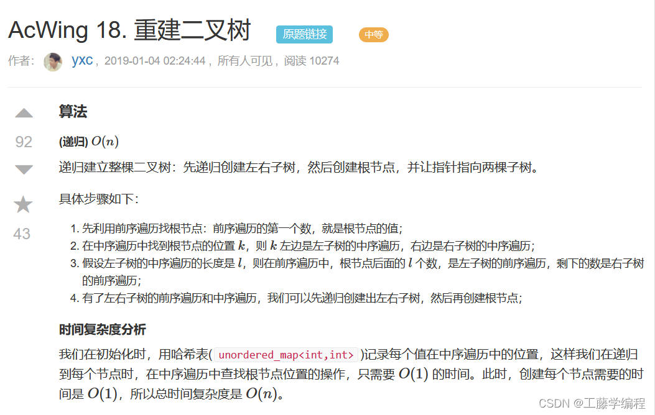Toggle the upvote on this post
The height and width of the screenshot is (415, 655).
23,113
